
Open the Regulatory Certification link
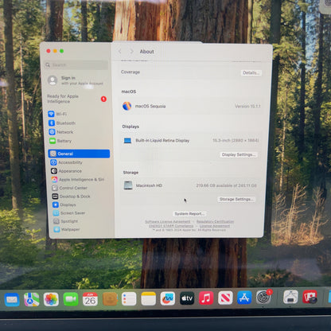pyautogui.click(x=215, y=221)
